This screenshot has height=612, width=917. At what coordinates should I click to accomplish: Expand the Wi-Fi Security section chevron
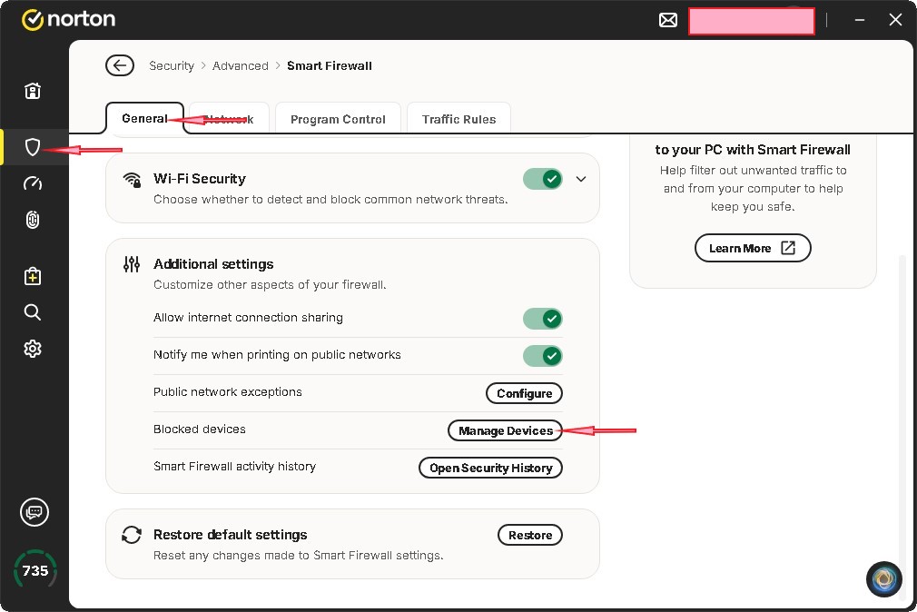(581, 179)
